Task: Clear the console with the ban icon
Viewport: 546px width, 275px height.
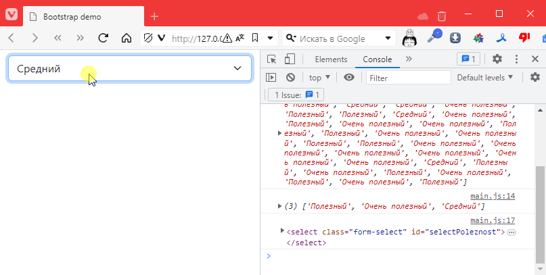Action: tap(290, 78)
